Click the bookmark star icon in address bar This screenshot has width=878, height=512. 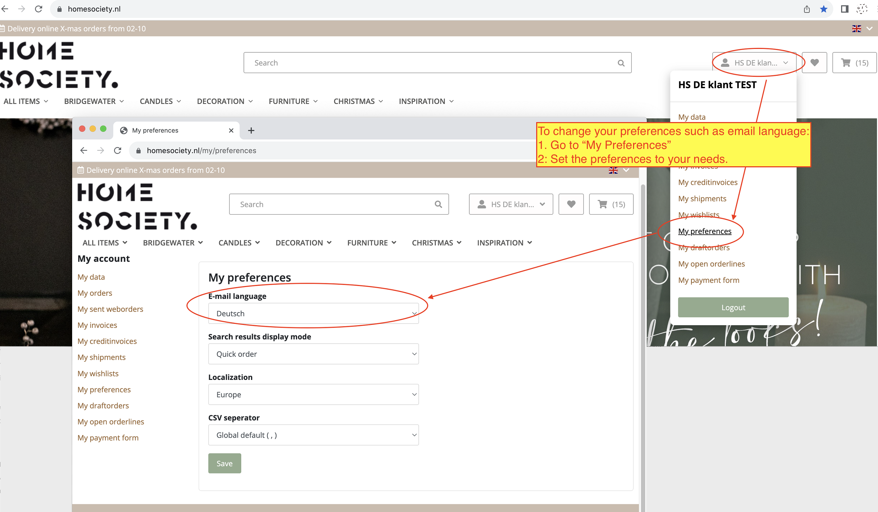pyautogui.click(x=823, y=9)
